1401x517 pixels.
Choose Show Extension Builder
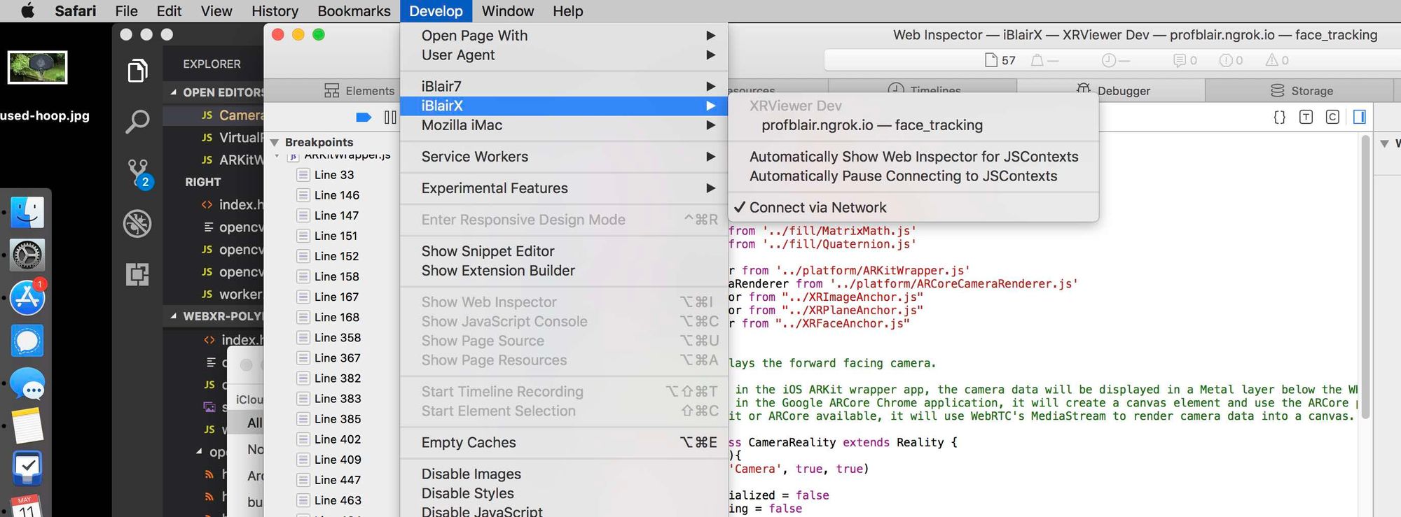point(564,271)
